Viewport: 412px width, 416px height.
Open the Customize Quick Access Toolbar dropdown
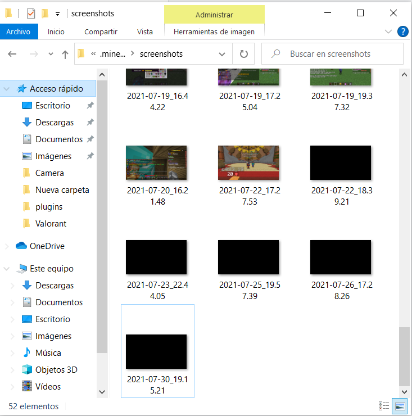(57, 14)
